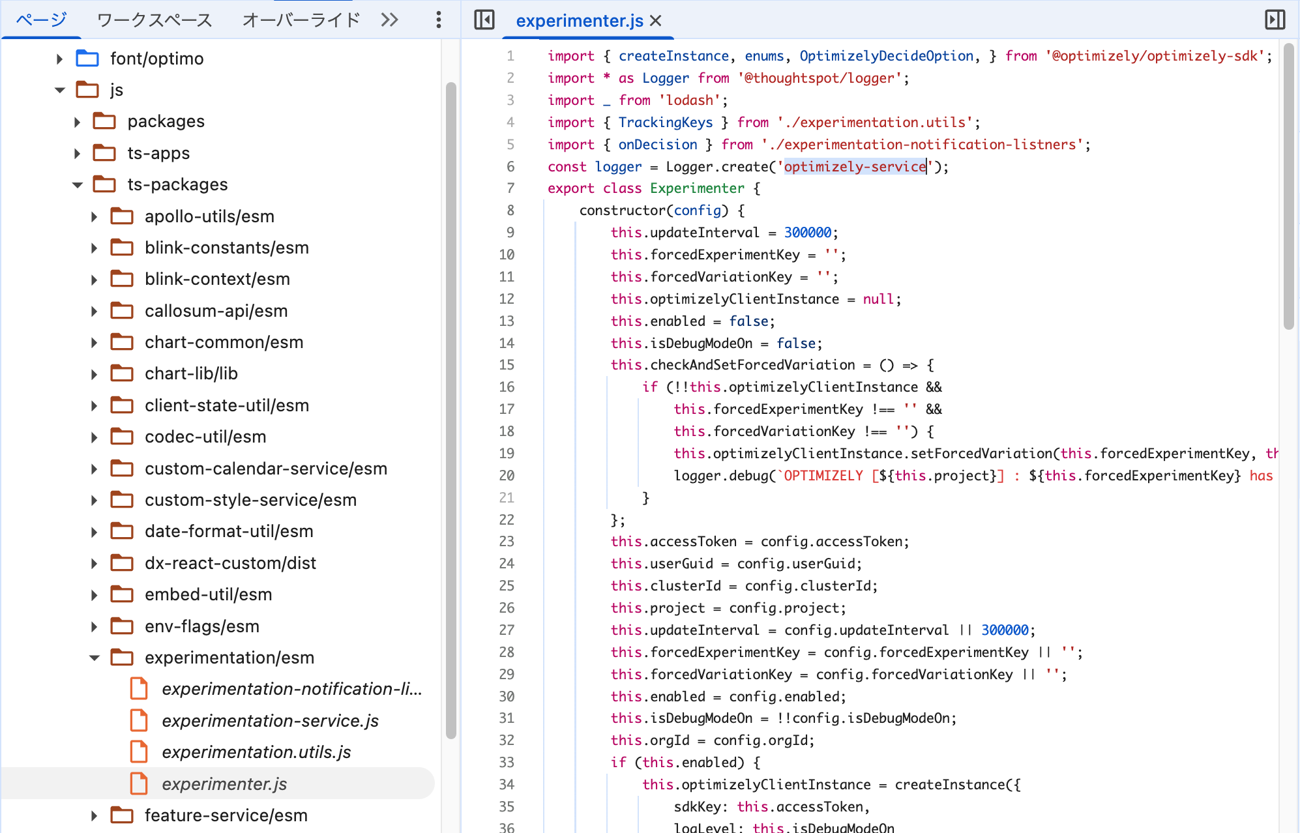Toggle the right debugger sidebar icon
The width and height of the screenshot is (1300, 833).
pyautogui.click(x=1275, y=20)
